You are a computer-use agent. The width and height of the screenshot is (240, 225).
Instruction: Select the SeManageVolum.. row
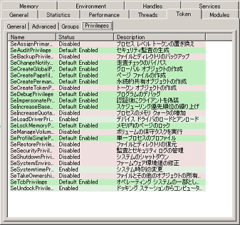107,132
